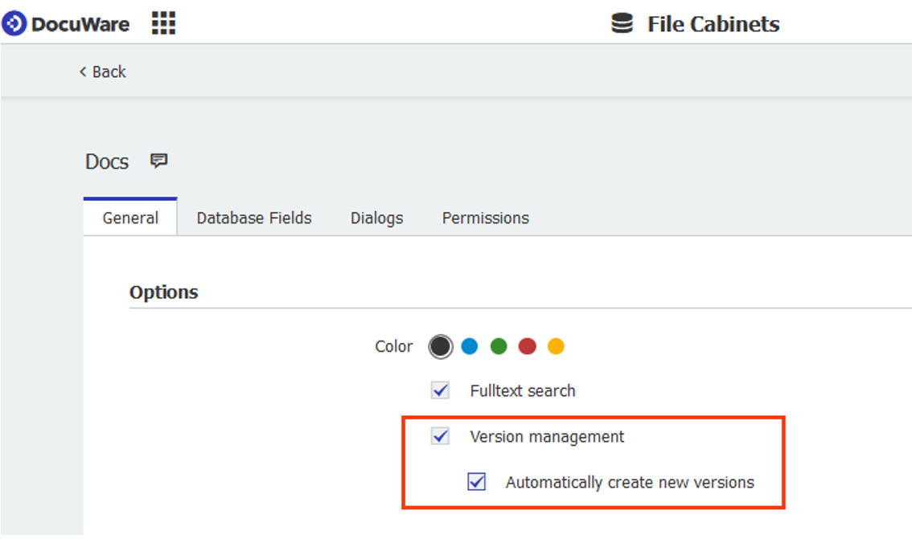Click the Options section heading
The width and height of the screenshot is (912, 539).
[164, 292]
